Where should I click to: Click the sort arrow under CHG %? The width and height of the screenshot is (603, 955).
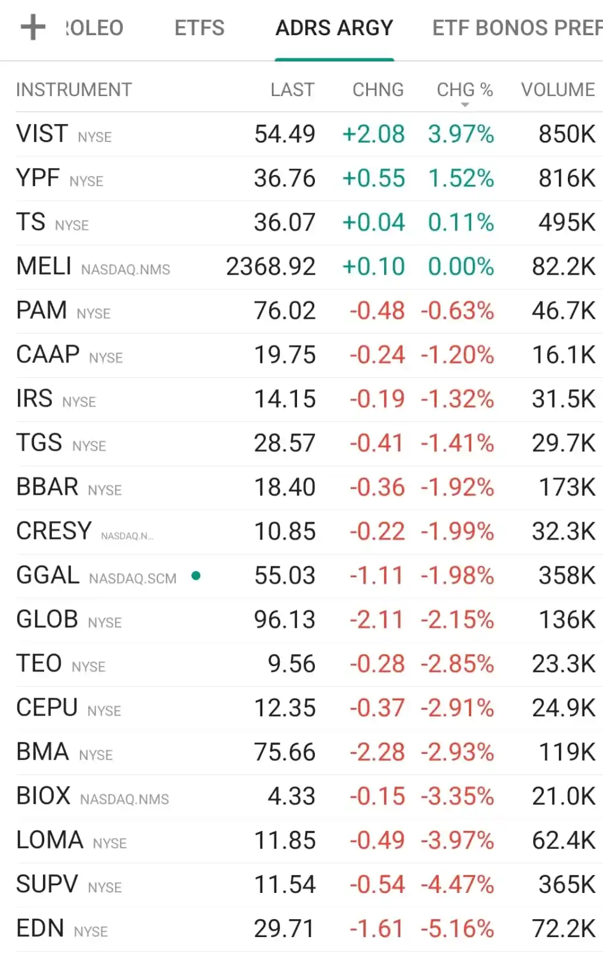point(465,105)
